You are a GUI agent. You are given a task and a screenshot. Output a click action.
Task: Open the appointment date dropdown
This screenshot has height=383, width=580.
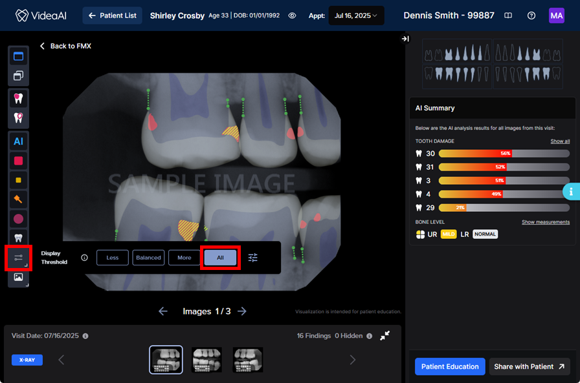click(356, 16)
